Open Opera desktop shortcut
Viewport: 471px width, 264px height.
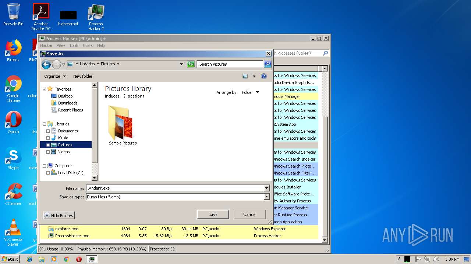13,122
